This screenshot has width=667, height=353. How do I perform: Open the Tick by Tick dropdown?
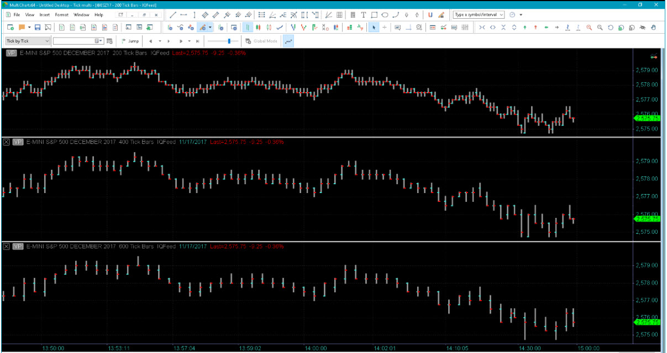(28, 41)
